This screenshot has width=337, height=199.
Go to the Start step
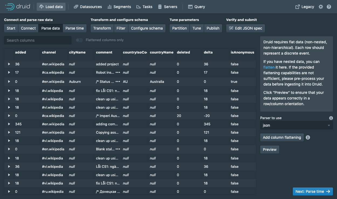click(x=11, y=28)
